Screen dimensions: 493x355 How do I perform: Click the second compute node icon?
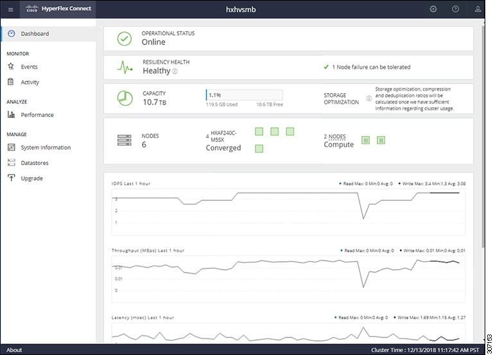[381, 140]
